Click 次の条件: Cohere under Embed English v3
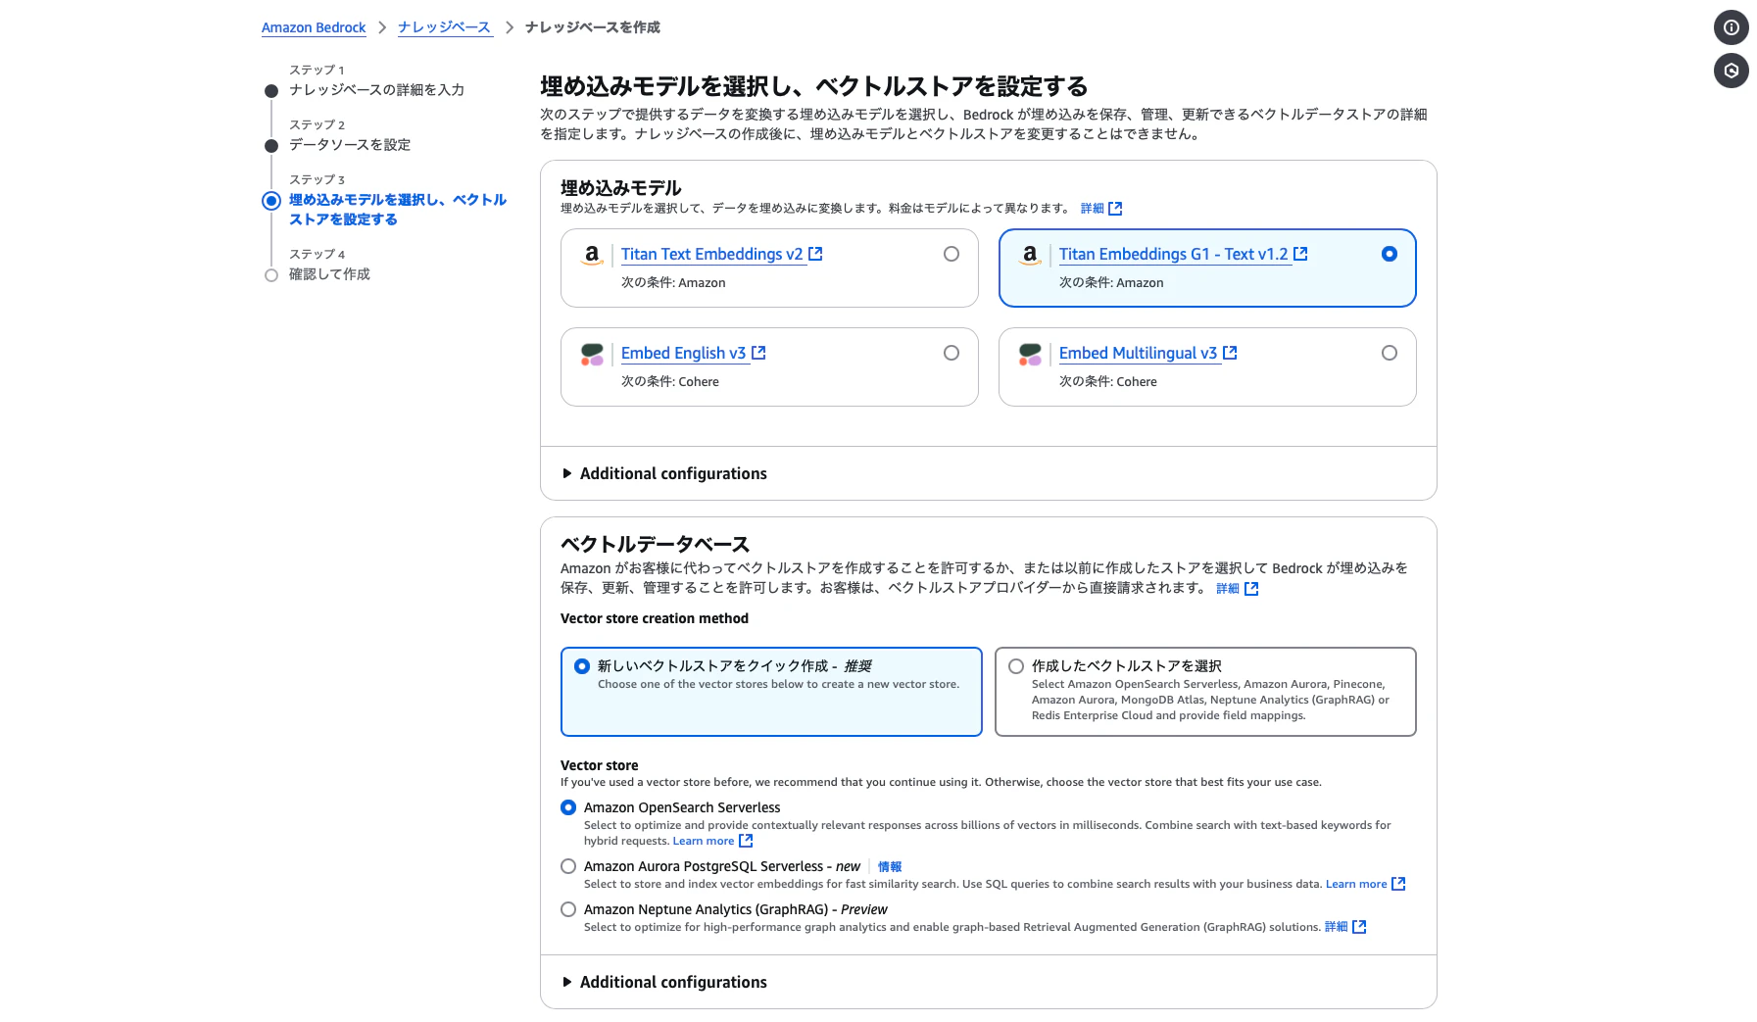Screen dimensions: 1757x1022 pos(670,382)
